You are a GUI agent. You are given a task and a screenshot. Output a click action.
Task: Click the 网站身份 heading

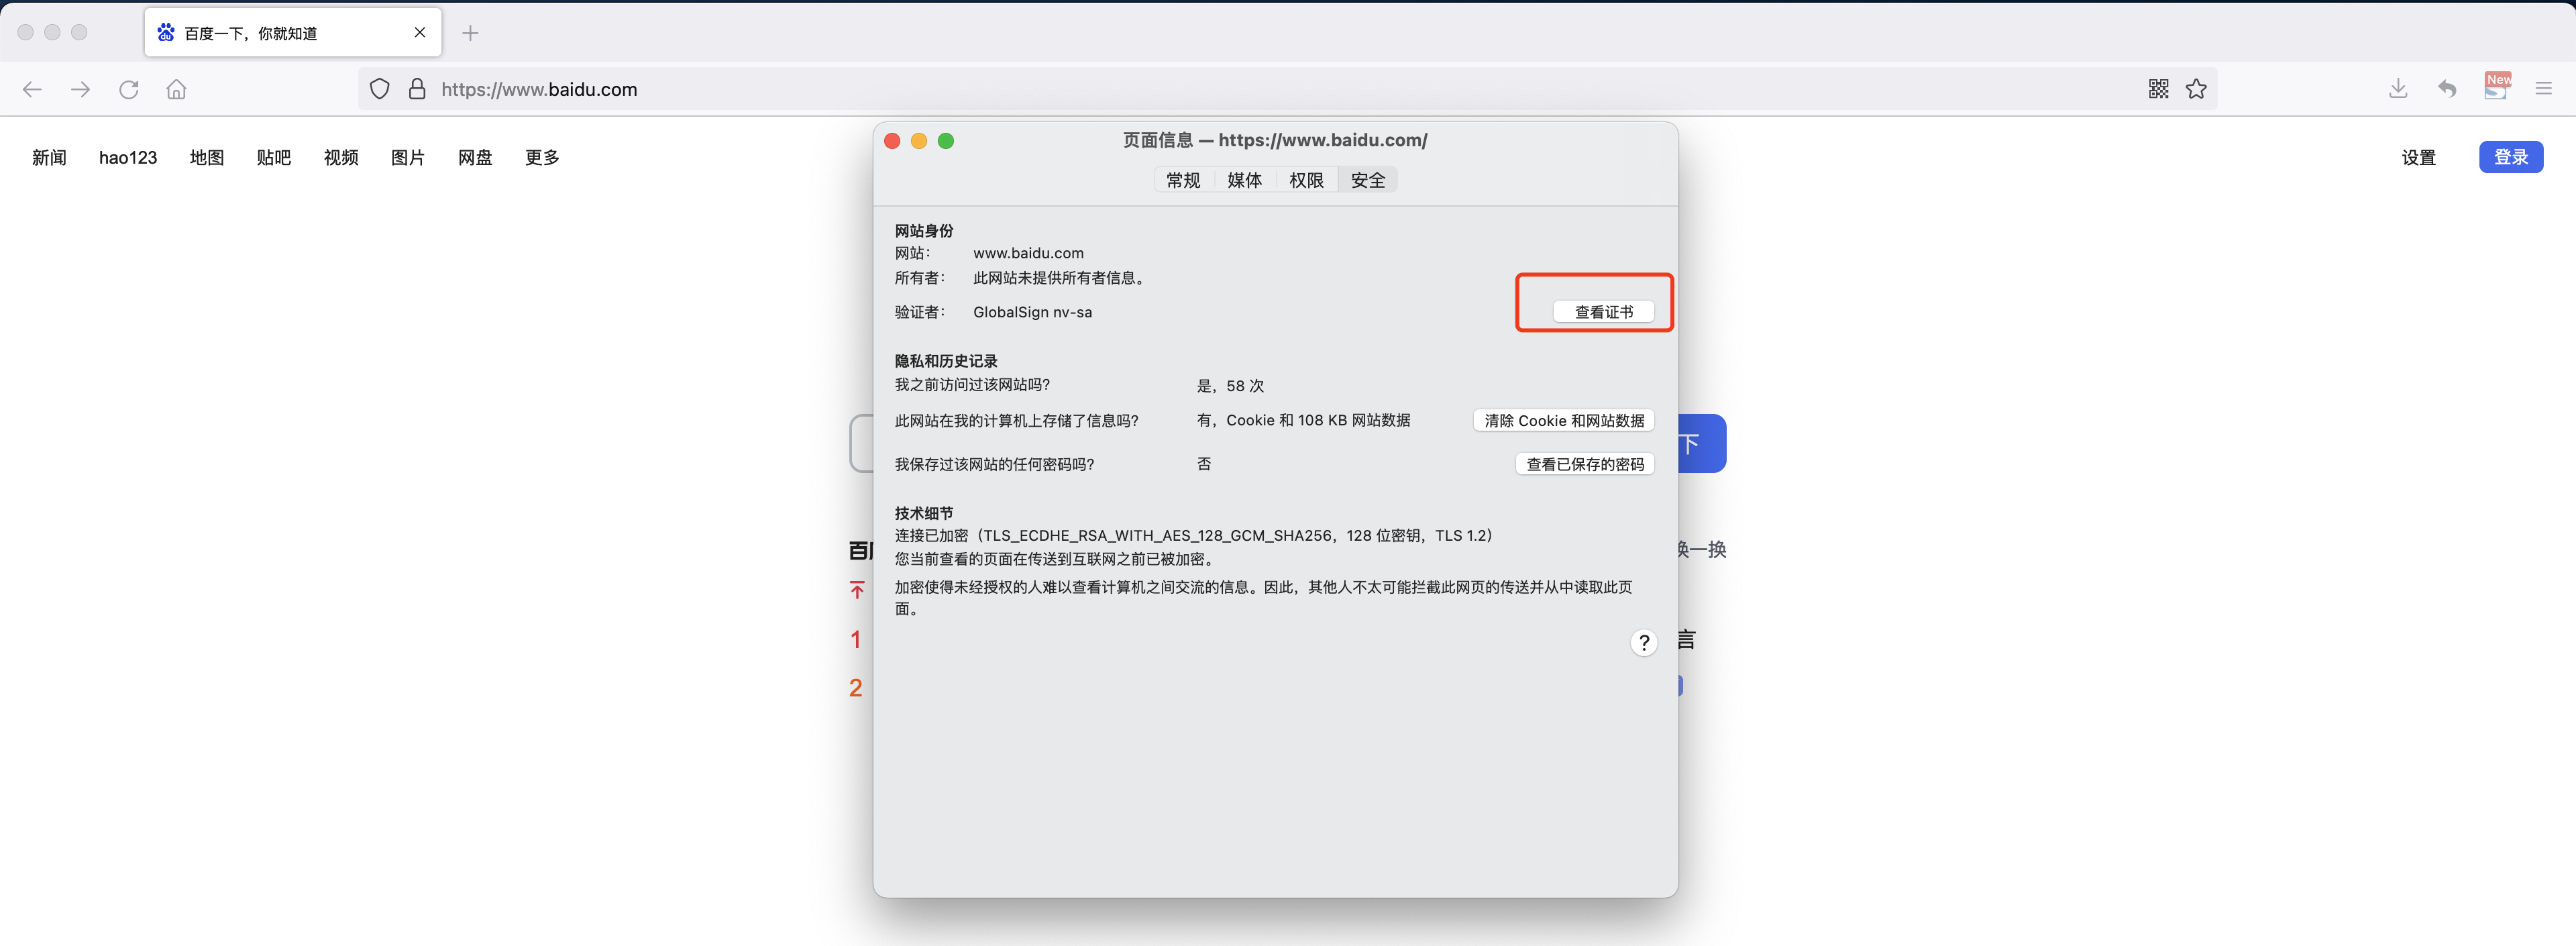point(924,231)
